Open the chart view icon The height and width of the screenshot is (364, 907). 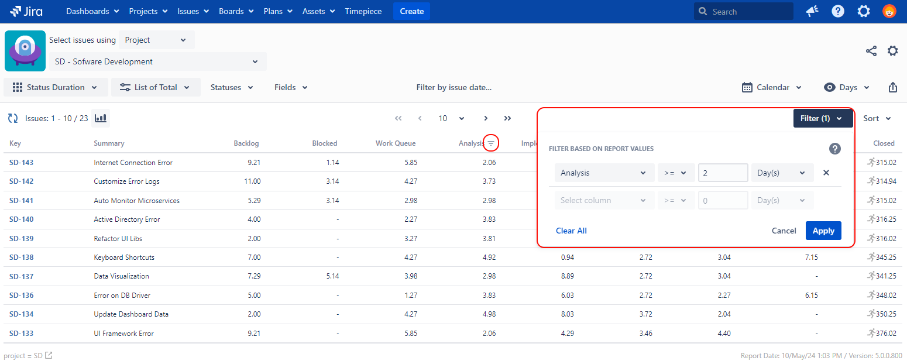pos(101,118)
